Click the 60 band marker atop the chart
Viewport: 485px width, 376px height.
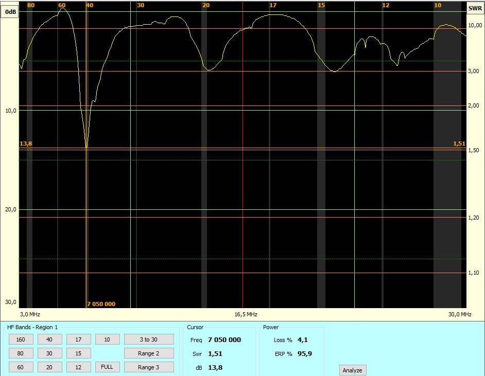click(62, 5)
